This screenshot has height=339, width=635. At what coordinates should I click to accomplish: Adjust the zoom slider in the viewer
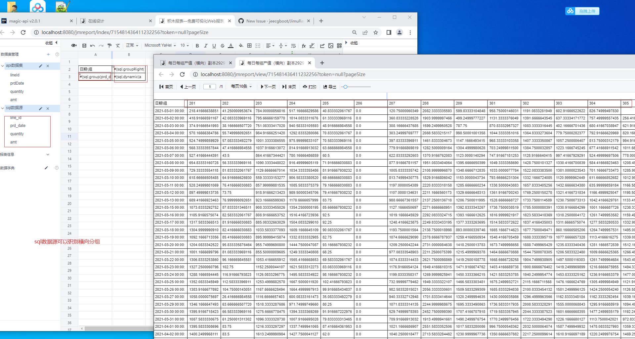tap(346, 87)
